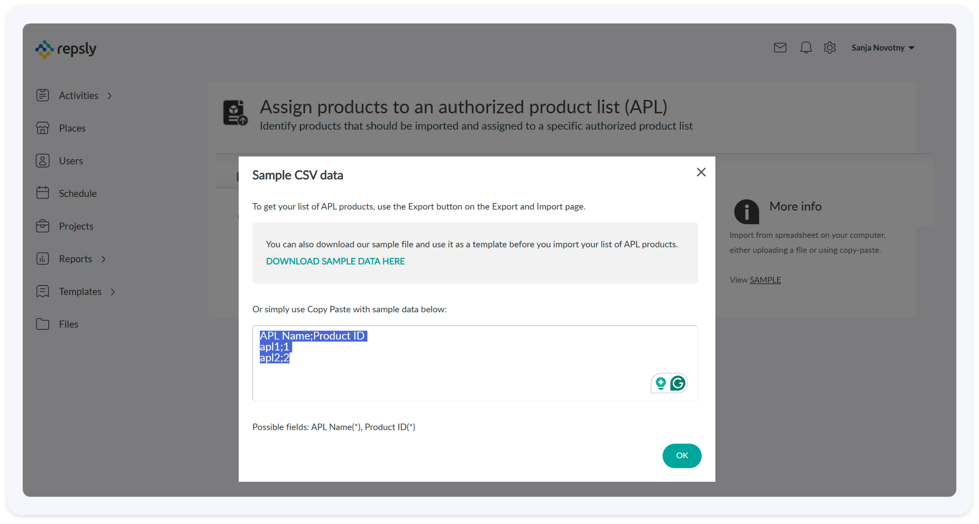This screenshot has height=524, width=979.
Task: Expand the Reports submenu chevron
Action: [x=104, y=259]
